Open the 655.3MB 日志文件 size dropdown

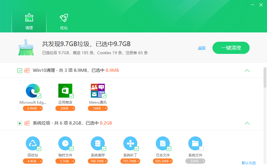163,161
